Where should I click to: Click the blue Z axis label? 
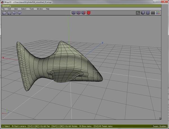point(103,43)
